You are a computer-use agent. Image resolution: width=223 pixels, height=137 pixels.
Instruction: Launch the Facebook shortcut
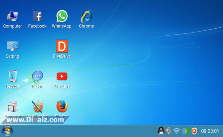[x=37, y=16]
